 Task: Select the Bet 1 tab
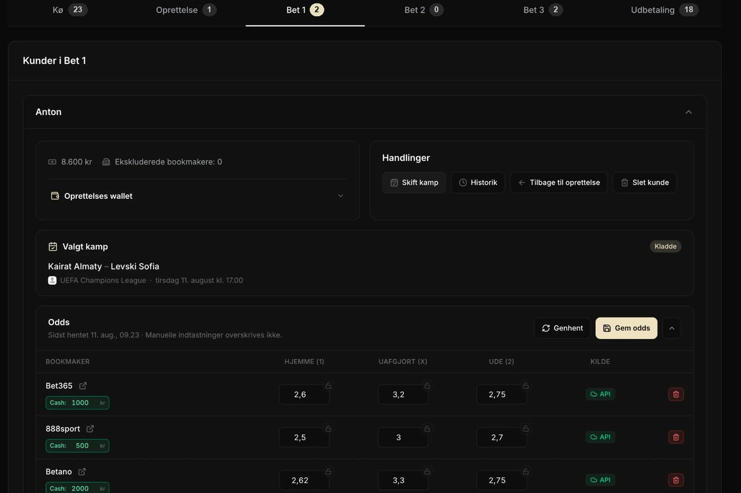[305, 10]
